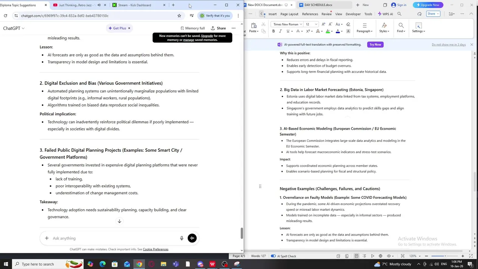Expand the Styles dropdown
This screenshot has height=269, width=478.
pyautogui.click(x=384, y=31)
